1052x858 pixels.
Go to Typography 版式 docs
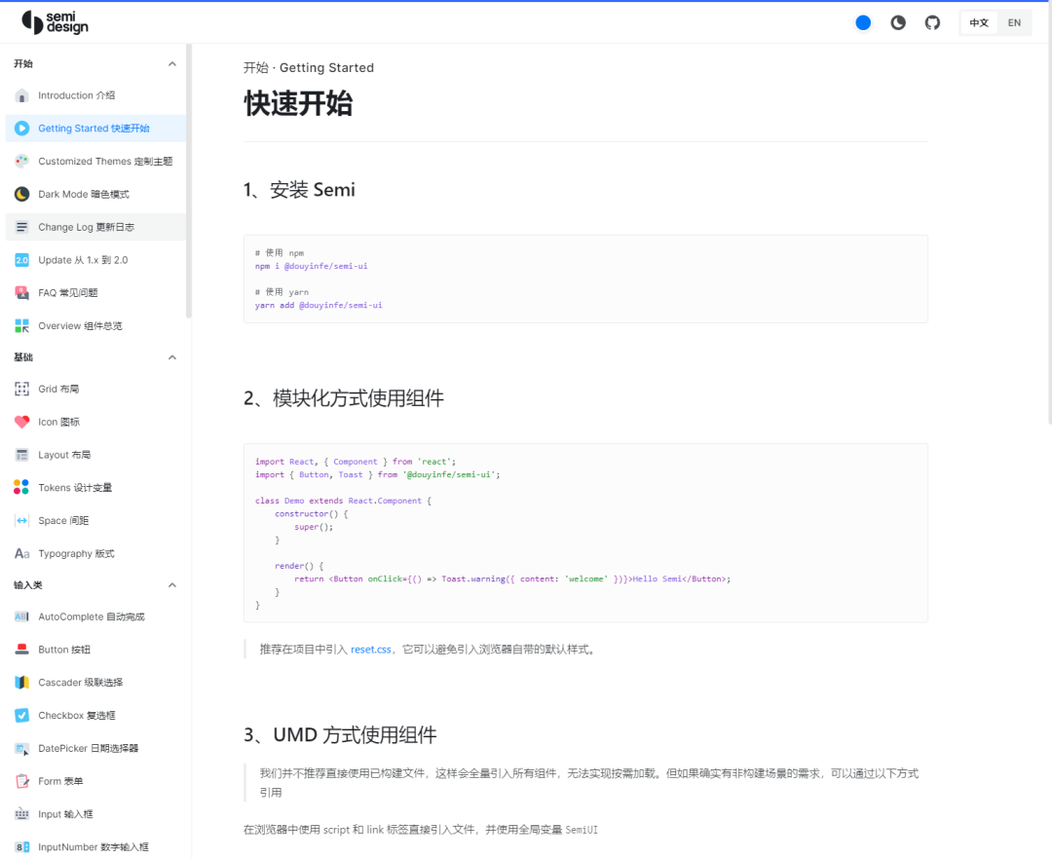coord(95,553)
